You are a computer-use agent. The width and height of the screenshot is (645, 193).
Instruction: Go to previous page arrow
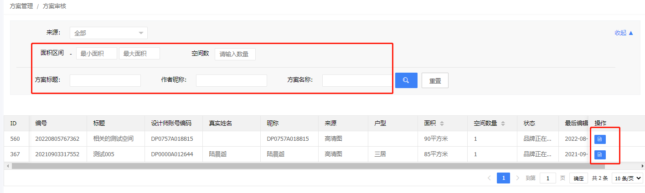[489, 178]
